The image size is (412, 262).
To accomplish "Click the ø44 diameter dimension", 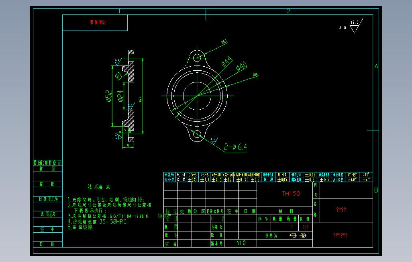I will 226,61.
